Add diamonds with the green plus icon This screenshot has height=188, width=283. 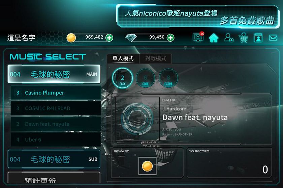[170, 38]
